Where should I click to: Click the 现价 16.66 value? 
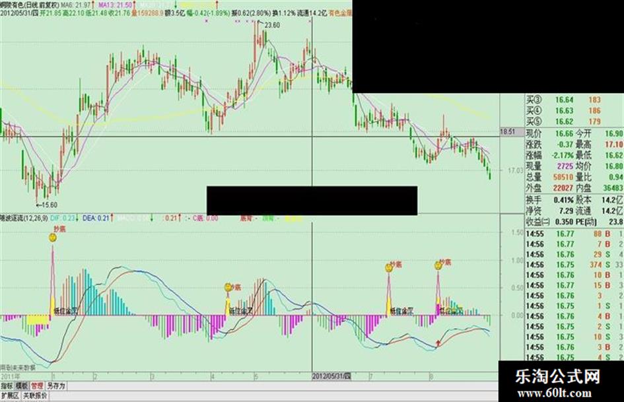[x=565, y=134]
